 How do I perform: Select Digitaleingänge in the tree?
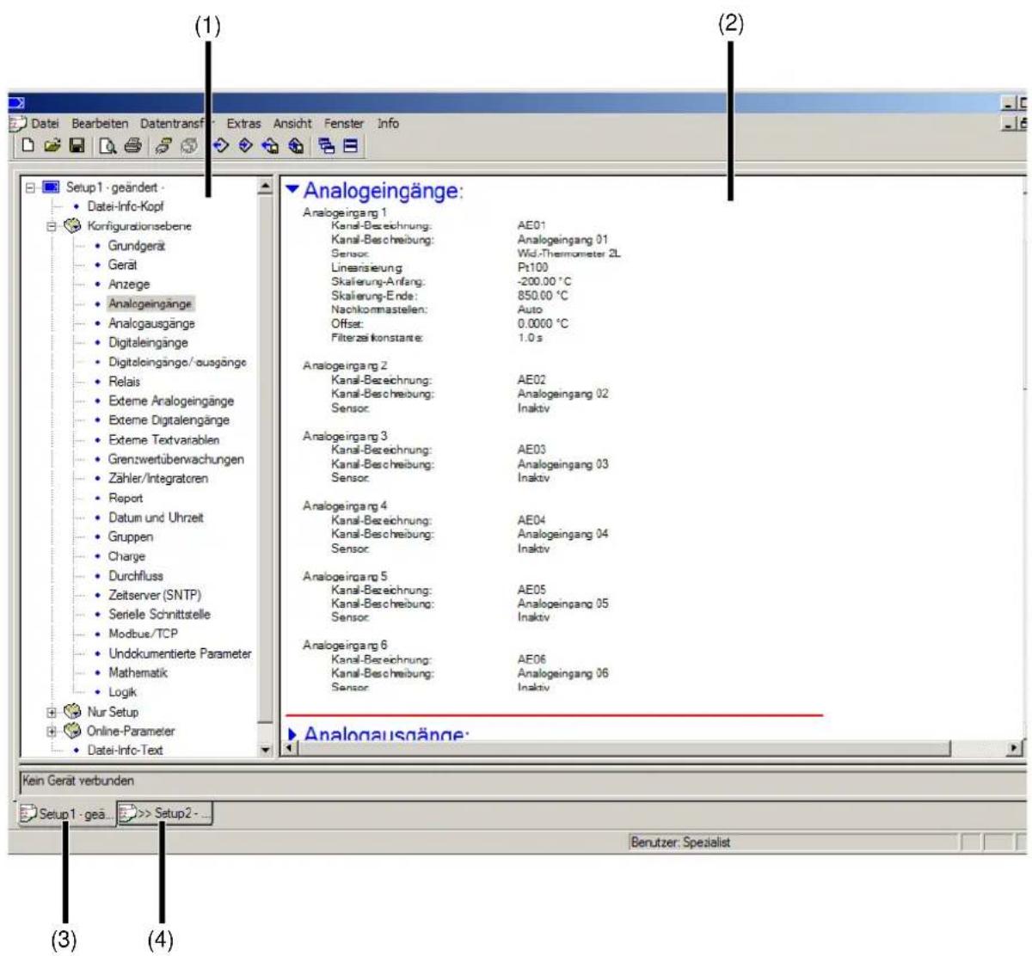[148, 342]
